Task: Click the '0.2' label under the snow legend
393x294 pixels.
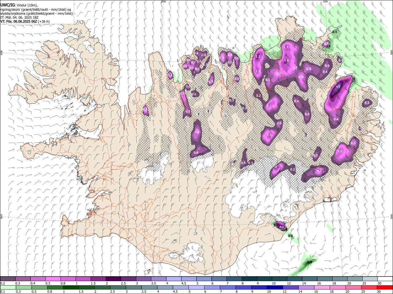Action: coord(3,283)
